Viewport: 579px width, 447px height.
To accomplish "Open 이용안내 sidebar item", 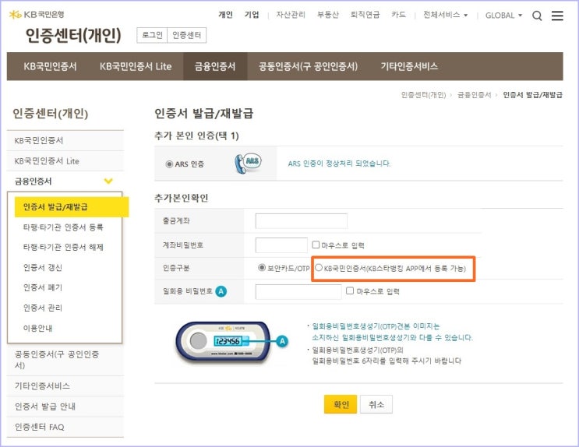I will 37,328.
